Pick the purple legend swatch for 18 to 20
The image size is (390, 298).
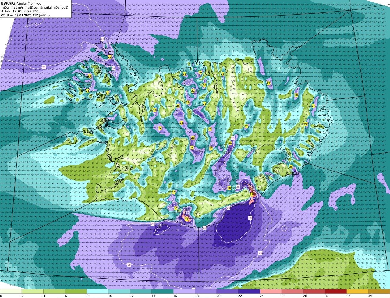pyautogui.click(x=206, y=291)
